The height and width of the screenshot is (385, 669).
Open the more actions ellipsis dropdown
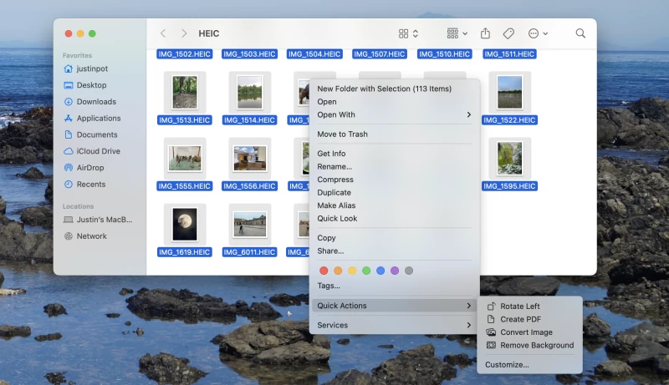538,33
